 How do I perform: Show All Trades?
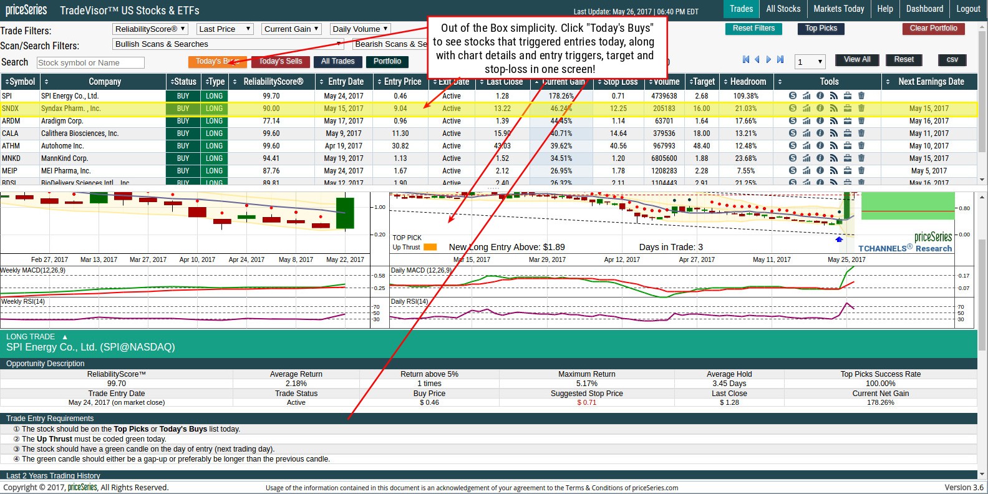click(x=337, y=61)
